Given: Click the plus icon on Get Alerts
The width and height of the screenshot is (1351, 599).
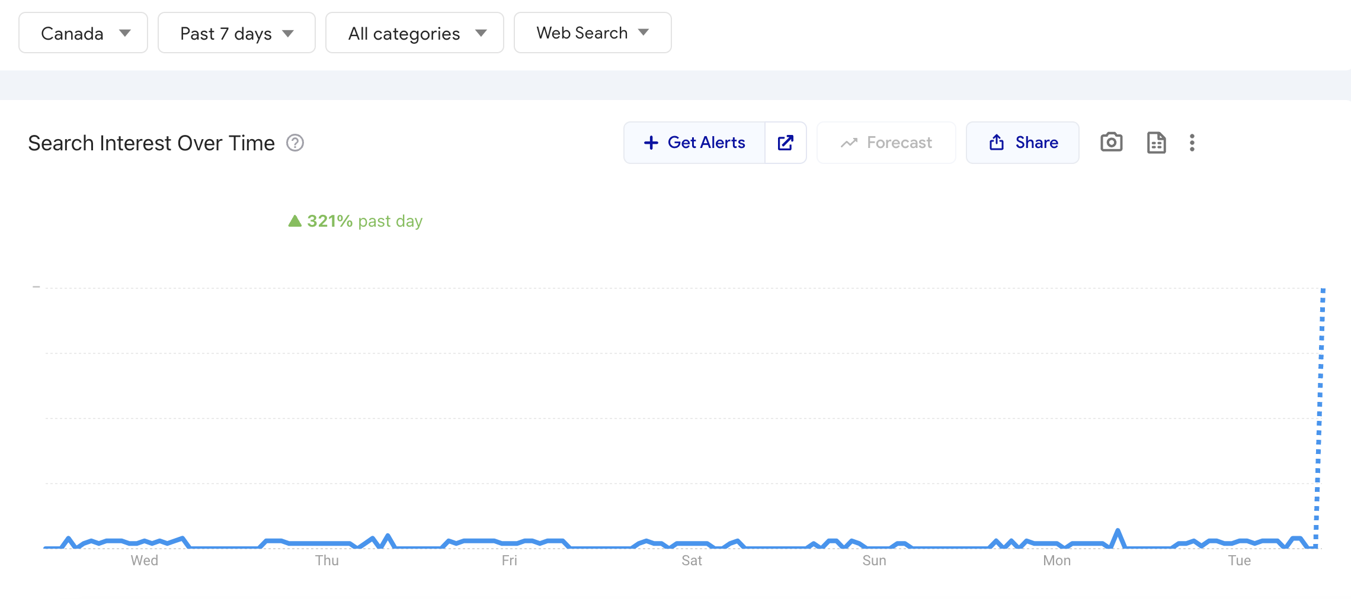Looking at the screenshot, I should 651,143.
